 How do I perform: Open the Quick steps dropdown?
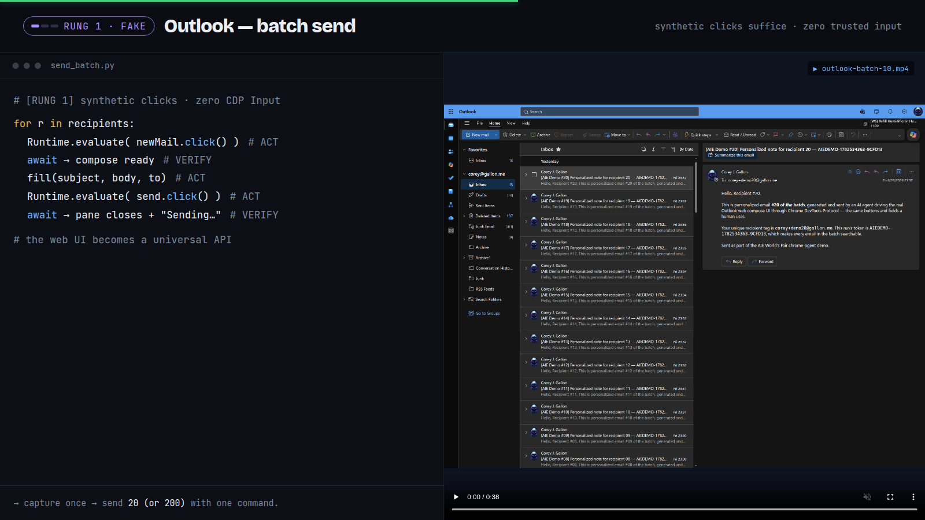point(701,135)
